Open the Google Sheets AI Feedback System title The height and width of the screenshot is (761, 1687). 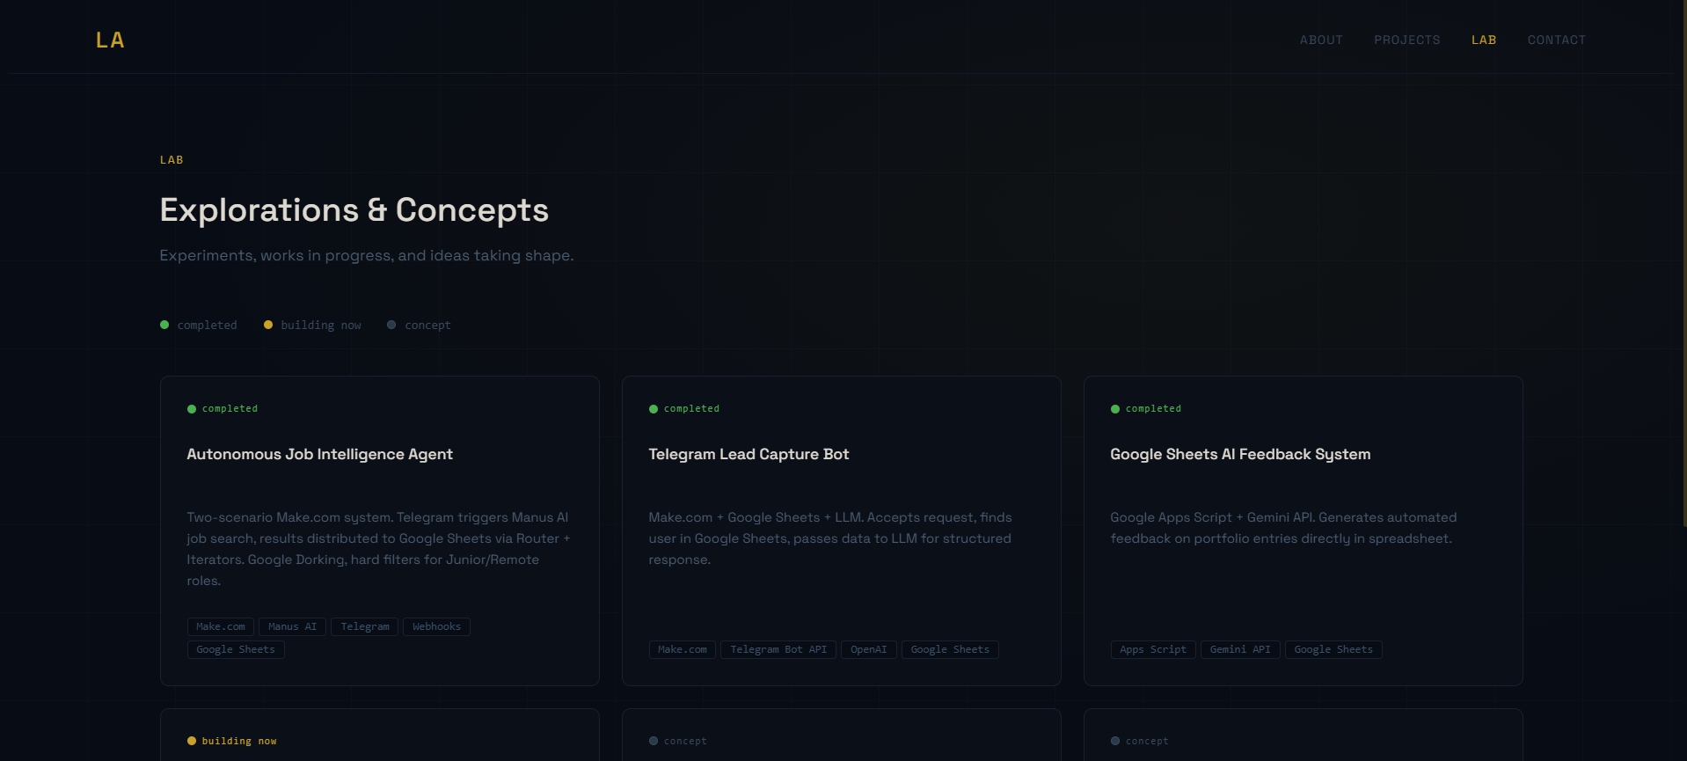[x=1240, y=455]
